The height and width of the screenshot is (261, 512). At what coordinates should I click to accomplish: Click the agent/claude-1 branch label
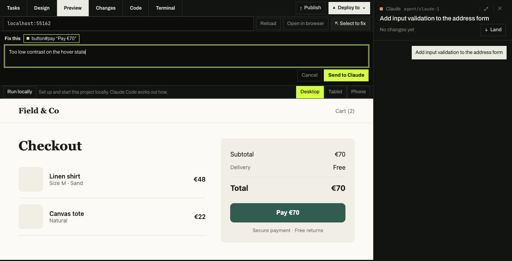421,8
